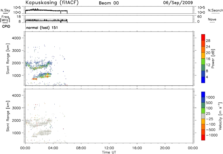Viewport: 223px width, 154px height.
Task: Click the 18 value on frequency axis
Action: coord(19,17)
